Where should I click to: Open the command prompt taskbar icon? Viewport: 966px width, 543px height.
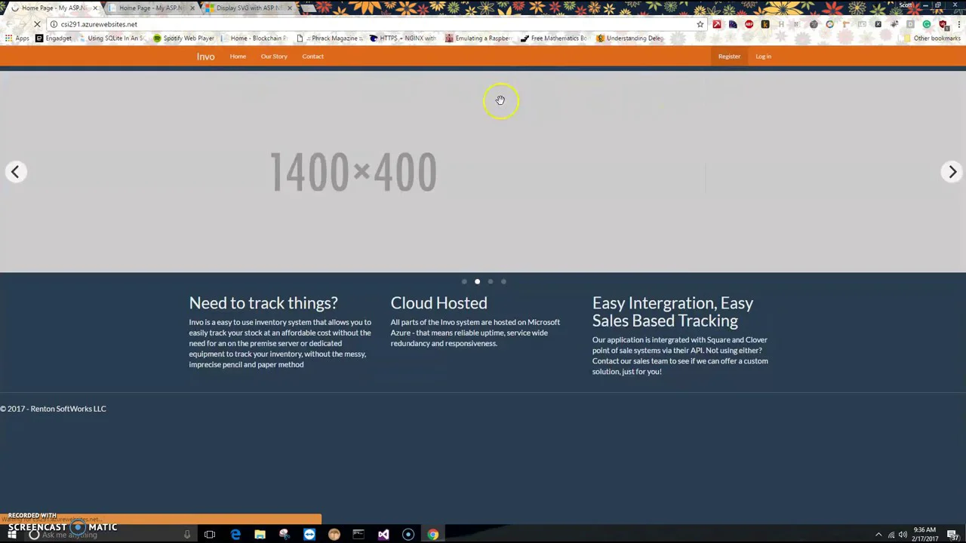[x=358, y=535]
